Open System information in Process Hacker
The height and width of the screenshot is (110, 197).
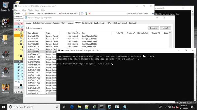(x=69, y=13)
